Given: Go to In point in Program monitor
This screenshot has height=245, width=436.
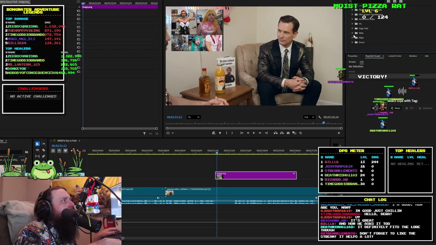Looking at the screenshot, I should pyautogui.click(x=242, y=133).
